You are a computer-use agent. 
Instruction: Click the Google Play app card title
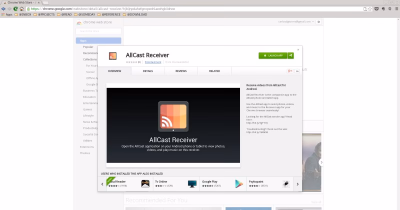[x=209, y=181]
